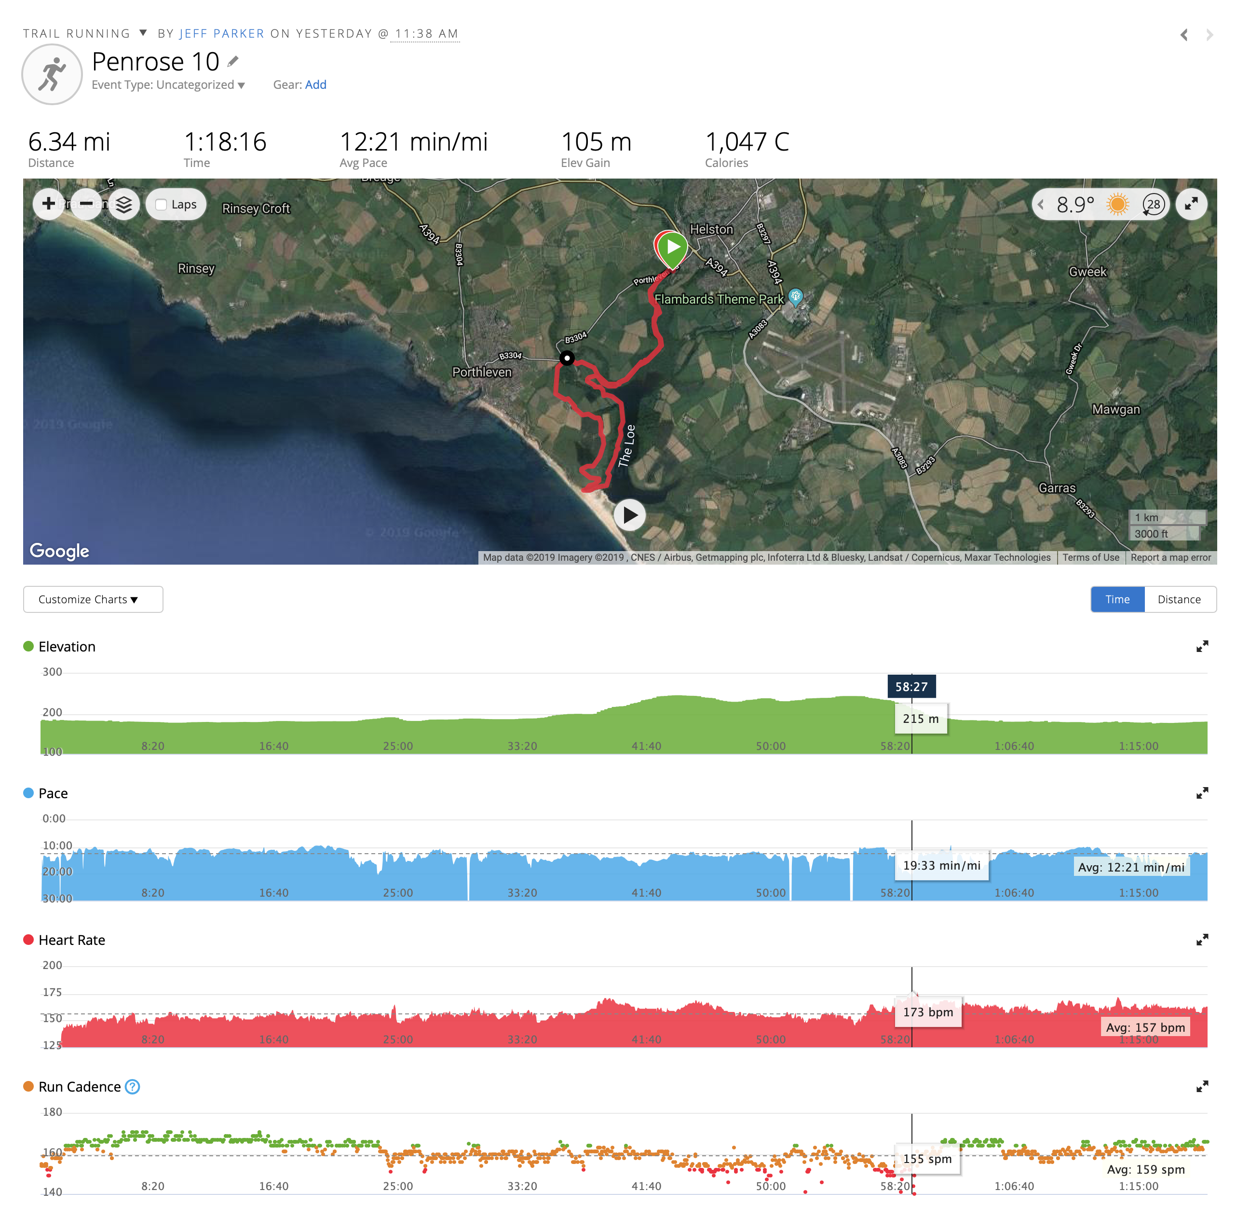Viewport: 1250px width, 1219px height.
Task: Zoom out on the map
Action: (86, 204)
